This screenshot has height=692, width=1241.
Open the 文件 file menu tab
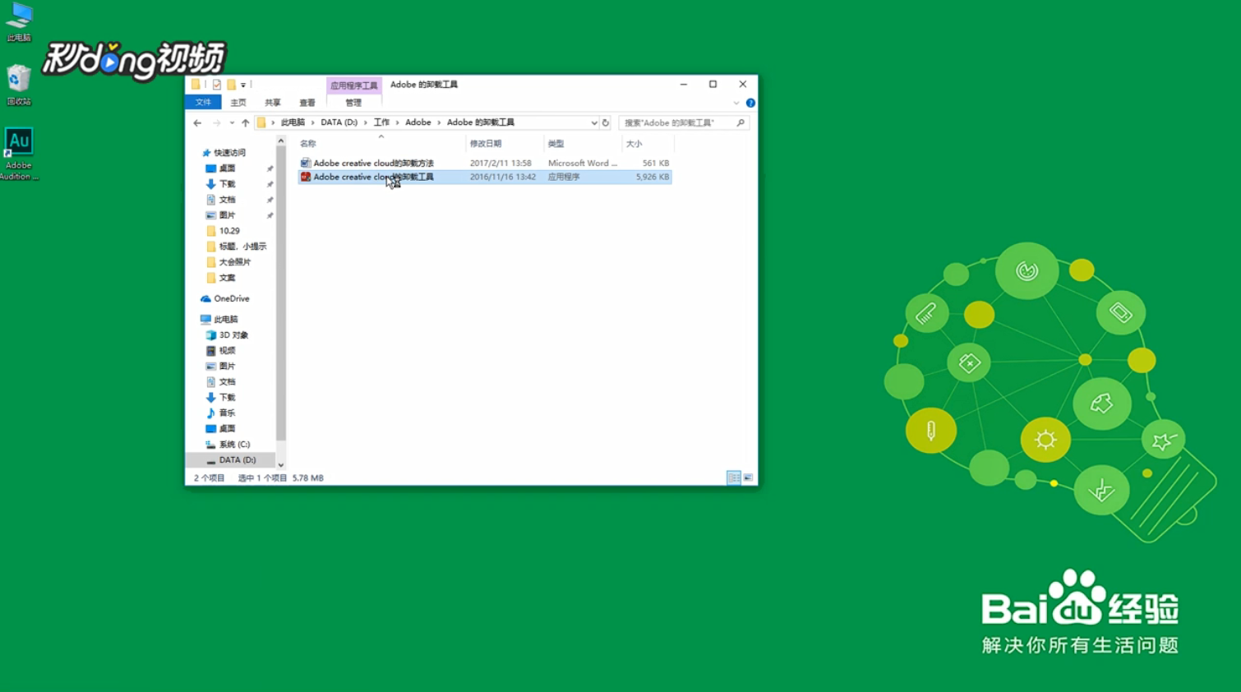point(203,103)
